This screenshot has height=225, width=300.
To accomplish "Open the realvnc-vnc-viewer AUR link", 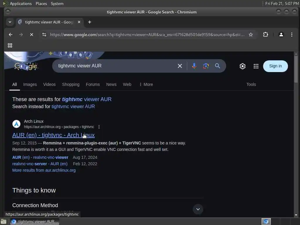I will click(x=40, y=157).
